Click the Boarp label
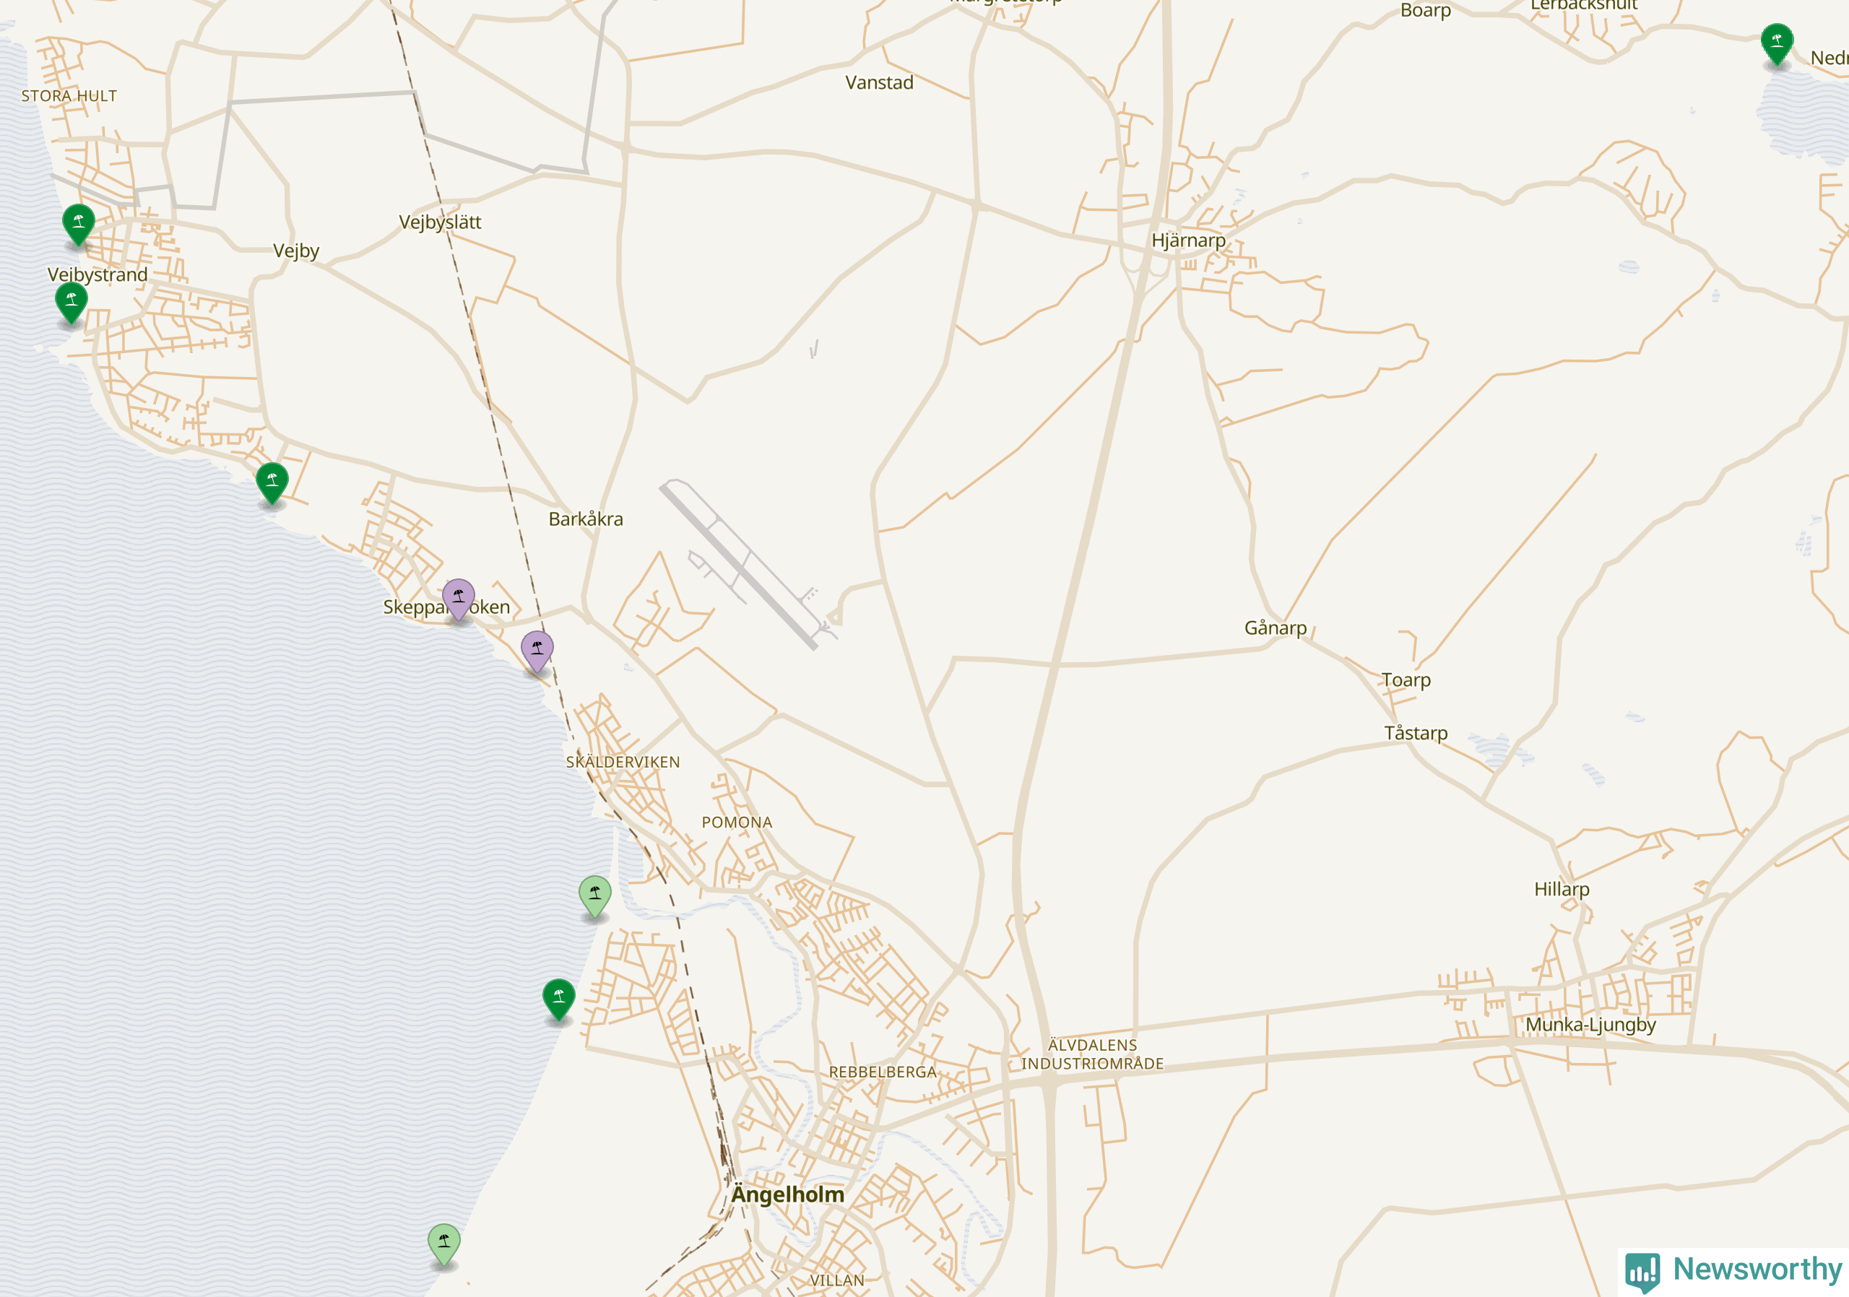This screenshot has width=1849, height=1297. pos(1426,12)
